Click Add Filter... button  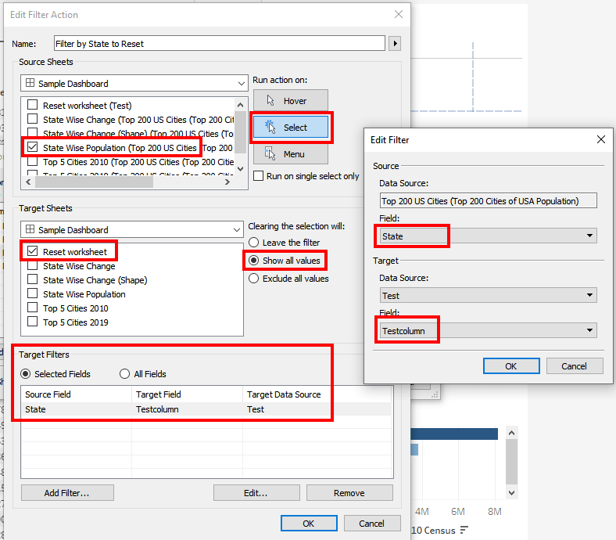pos(67,493)
